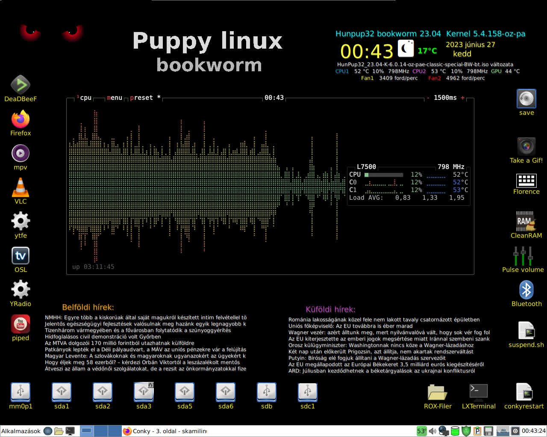Click the green storage cylinder tray icon
The image size is (547, 437).
coord(455,431)
